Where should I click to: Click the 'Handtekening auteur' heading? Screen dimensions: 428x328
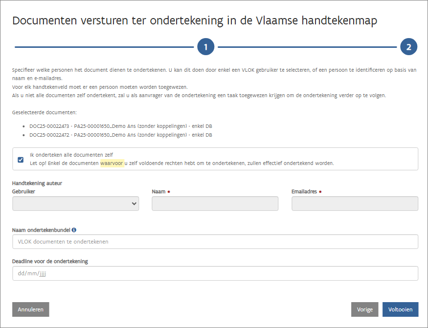tap(37, 183)
